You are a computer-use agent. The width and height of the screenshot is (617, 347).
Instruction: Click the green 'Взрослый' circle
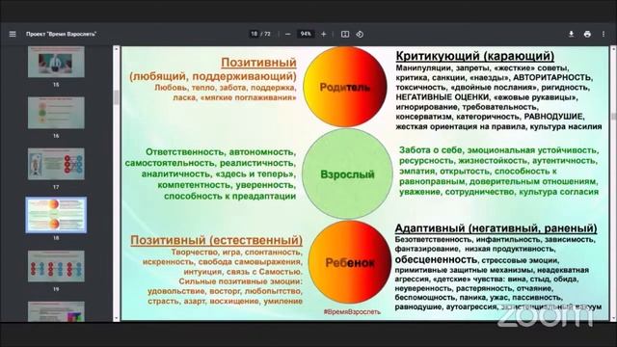[x=347, y=174]
